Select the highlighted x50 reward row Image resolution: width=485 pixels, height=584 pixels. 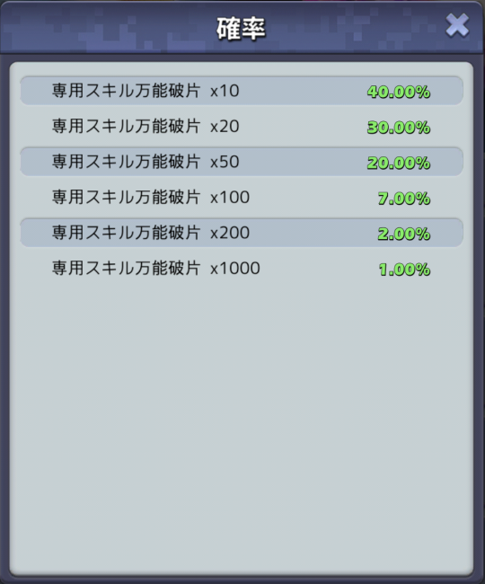click(x=242, y=162)
